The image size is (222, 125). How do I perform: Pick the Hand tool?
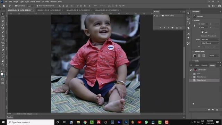(x=3, y=61)
